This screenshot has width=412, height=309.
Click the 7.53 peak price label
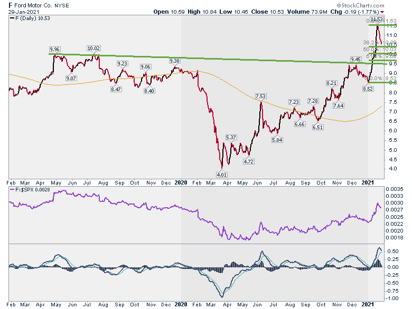pos(260,96)
